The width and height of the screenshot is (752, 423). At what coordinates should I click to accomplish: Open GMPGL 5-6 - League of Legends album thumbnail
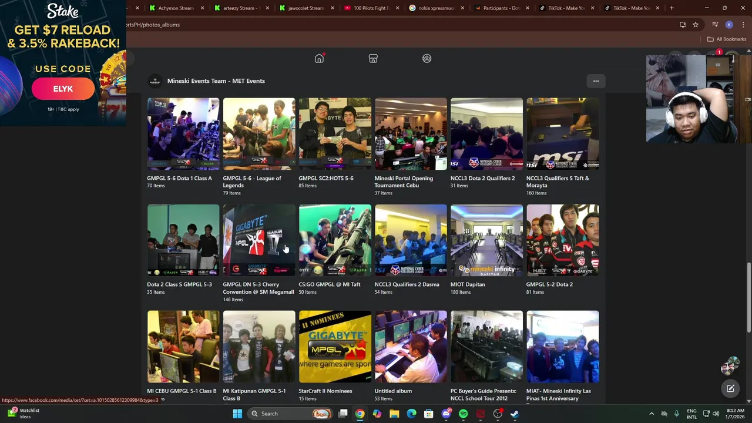pos(258,134)
